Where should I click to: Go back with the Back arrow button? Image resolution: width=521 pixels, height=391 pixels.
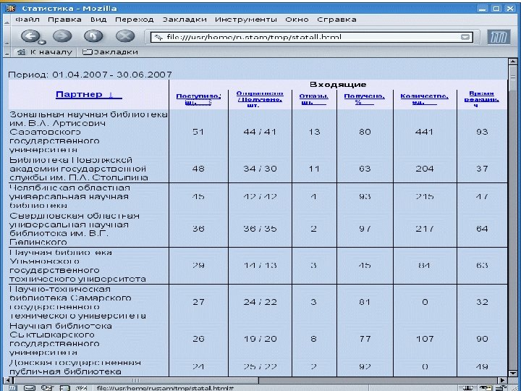pos(31,36)
